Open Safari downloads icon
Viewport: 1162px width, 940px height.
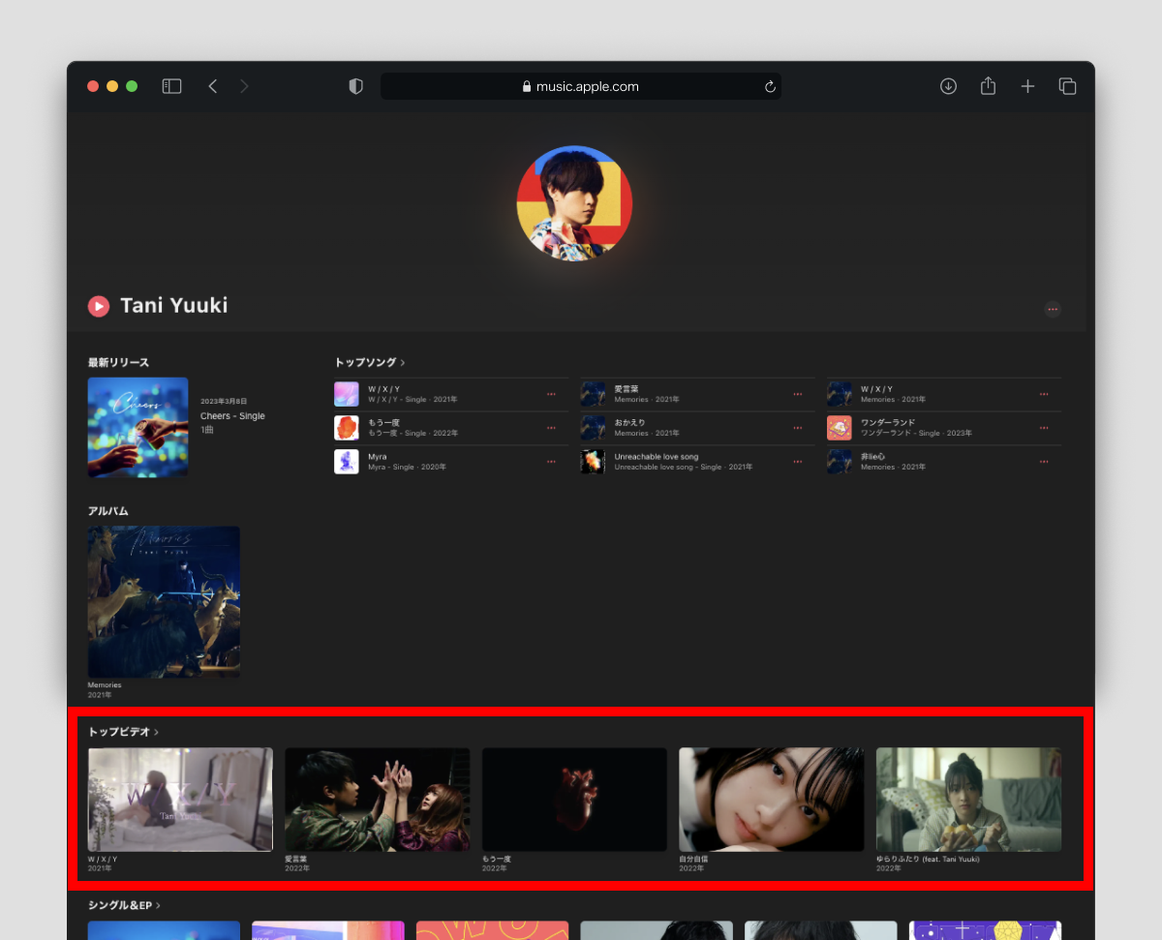coord(948,86)
